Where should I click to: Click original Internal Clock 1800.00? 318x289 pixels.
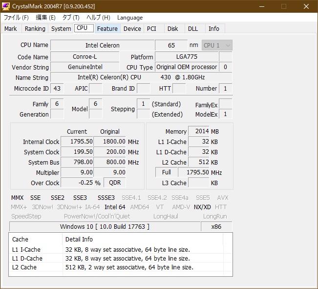[x=109, y=142]
